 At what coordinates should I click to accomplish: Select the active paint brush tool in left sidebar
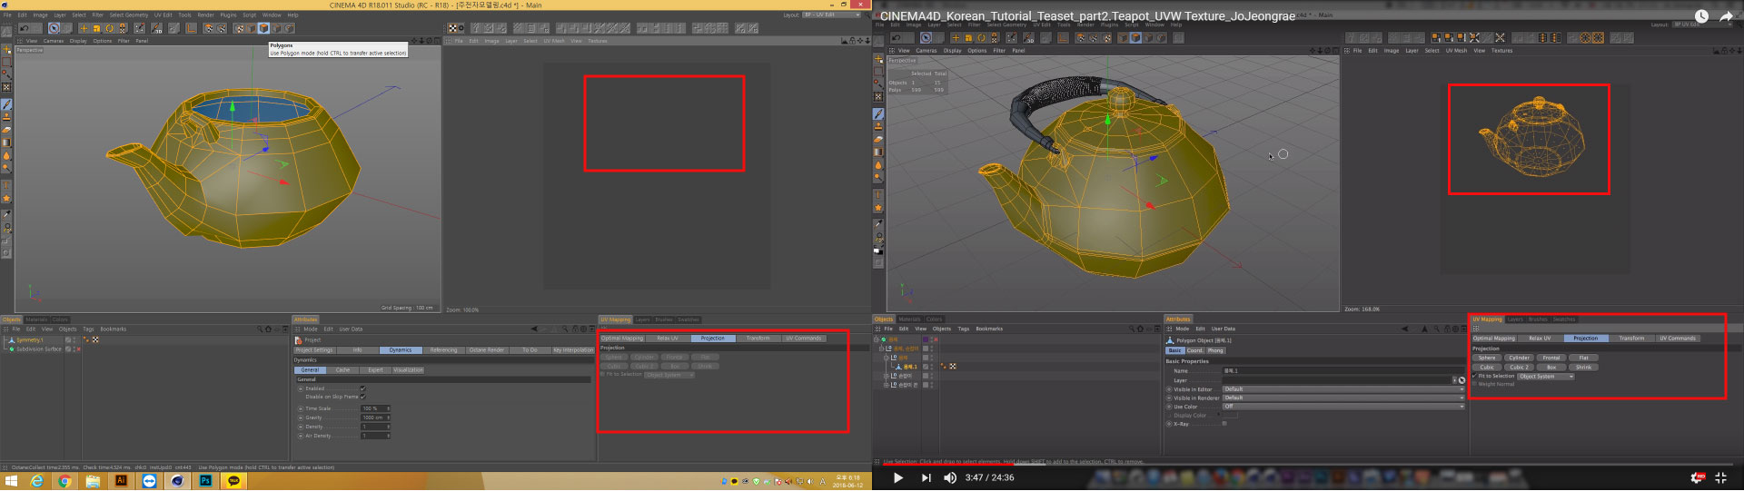coord(6,104)
